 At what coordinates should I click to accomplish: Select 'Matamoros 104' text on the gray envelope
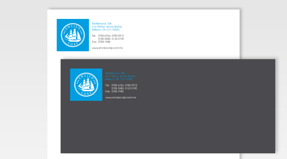click(115, 73)
